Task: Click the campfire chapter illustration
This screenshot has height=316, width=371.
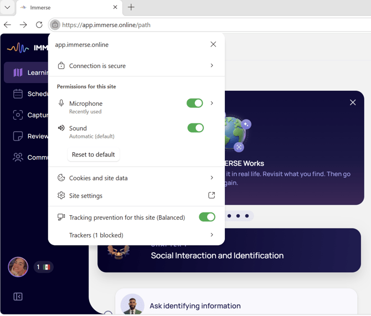Action: coord(118,252)
